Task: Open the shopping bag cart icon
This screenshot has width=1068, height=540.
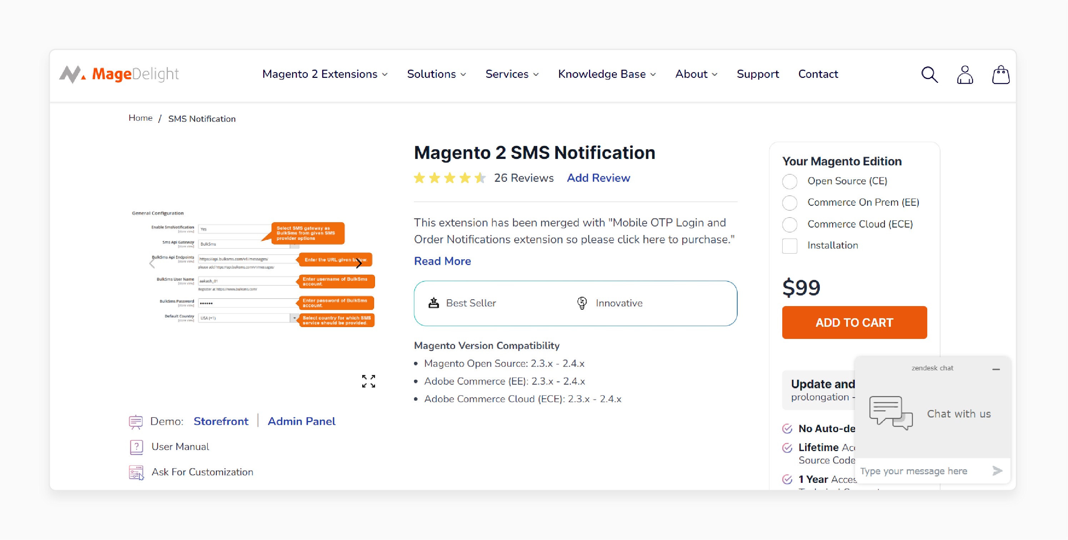Action: click(1000, 75)
